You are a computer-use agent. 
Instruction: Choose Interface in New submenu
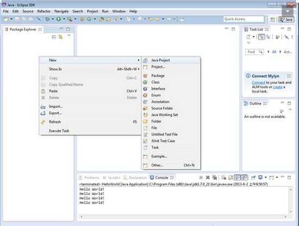click(x=171, y=89)
